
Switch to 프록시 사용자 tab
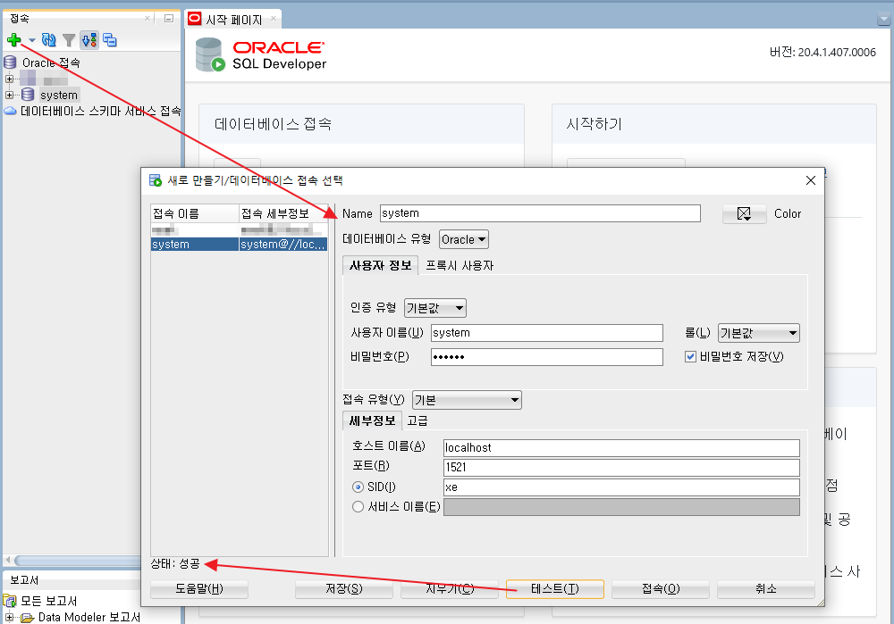click(x=460, y=266)
